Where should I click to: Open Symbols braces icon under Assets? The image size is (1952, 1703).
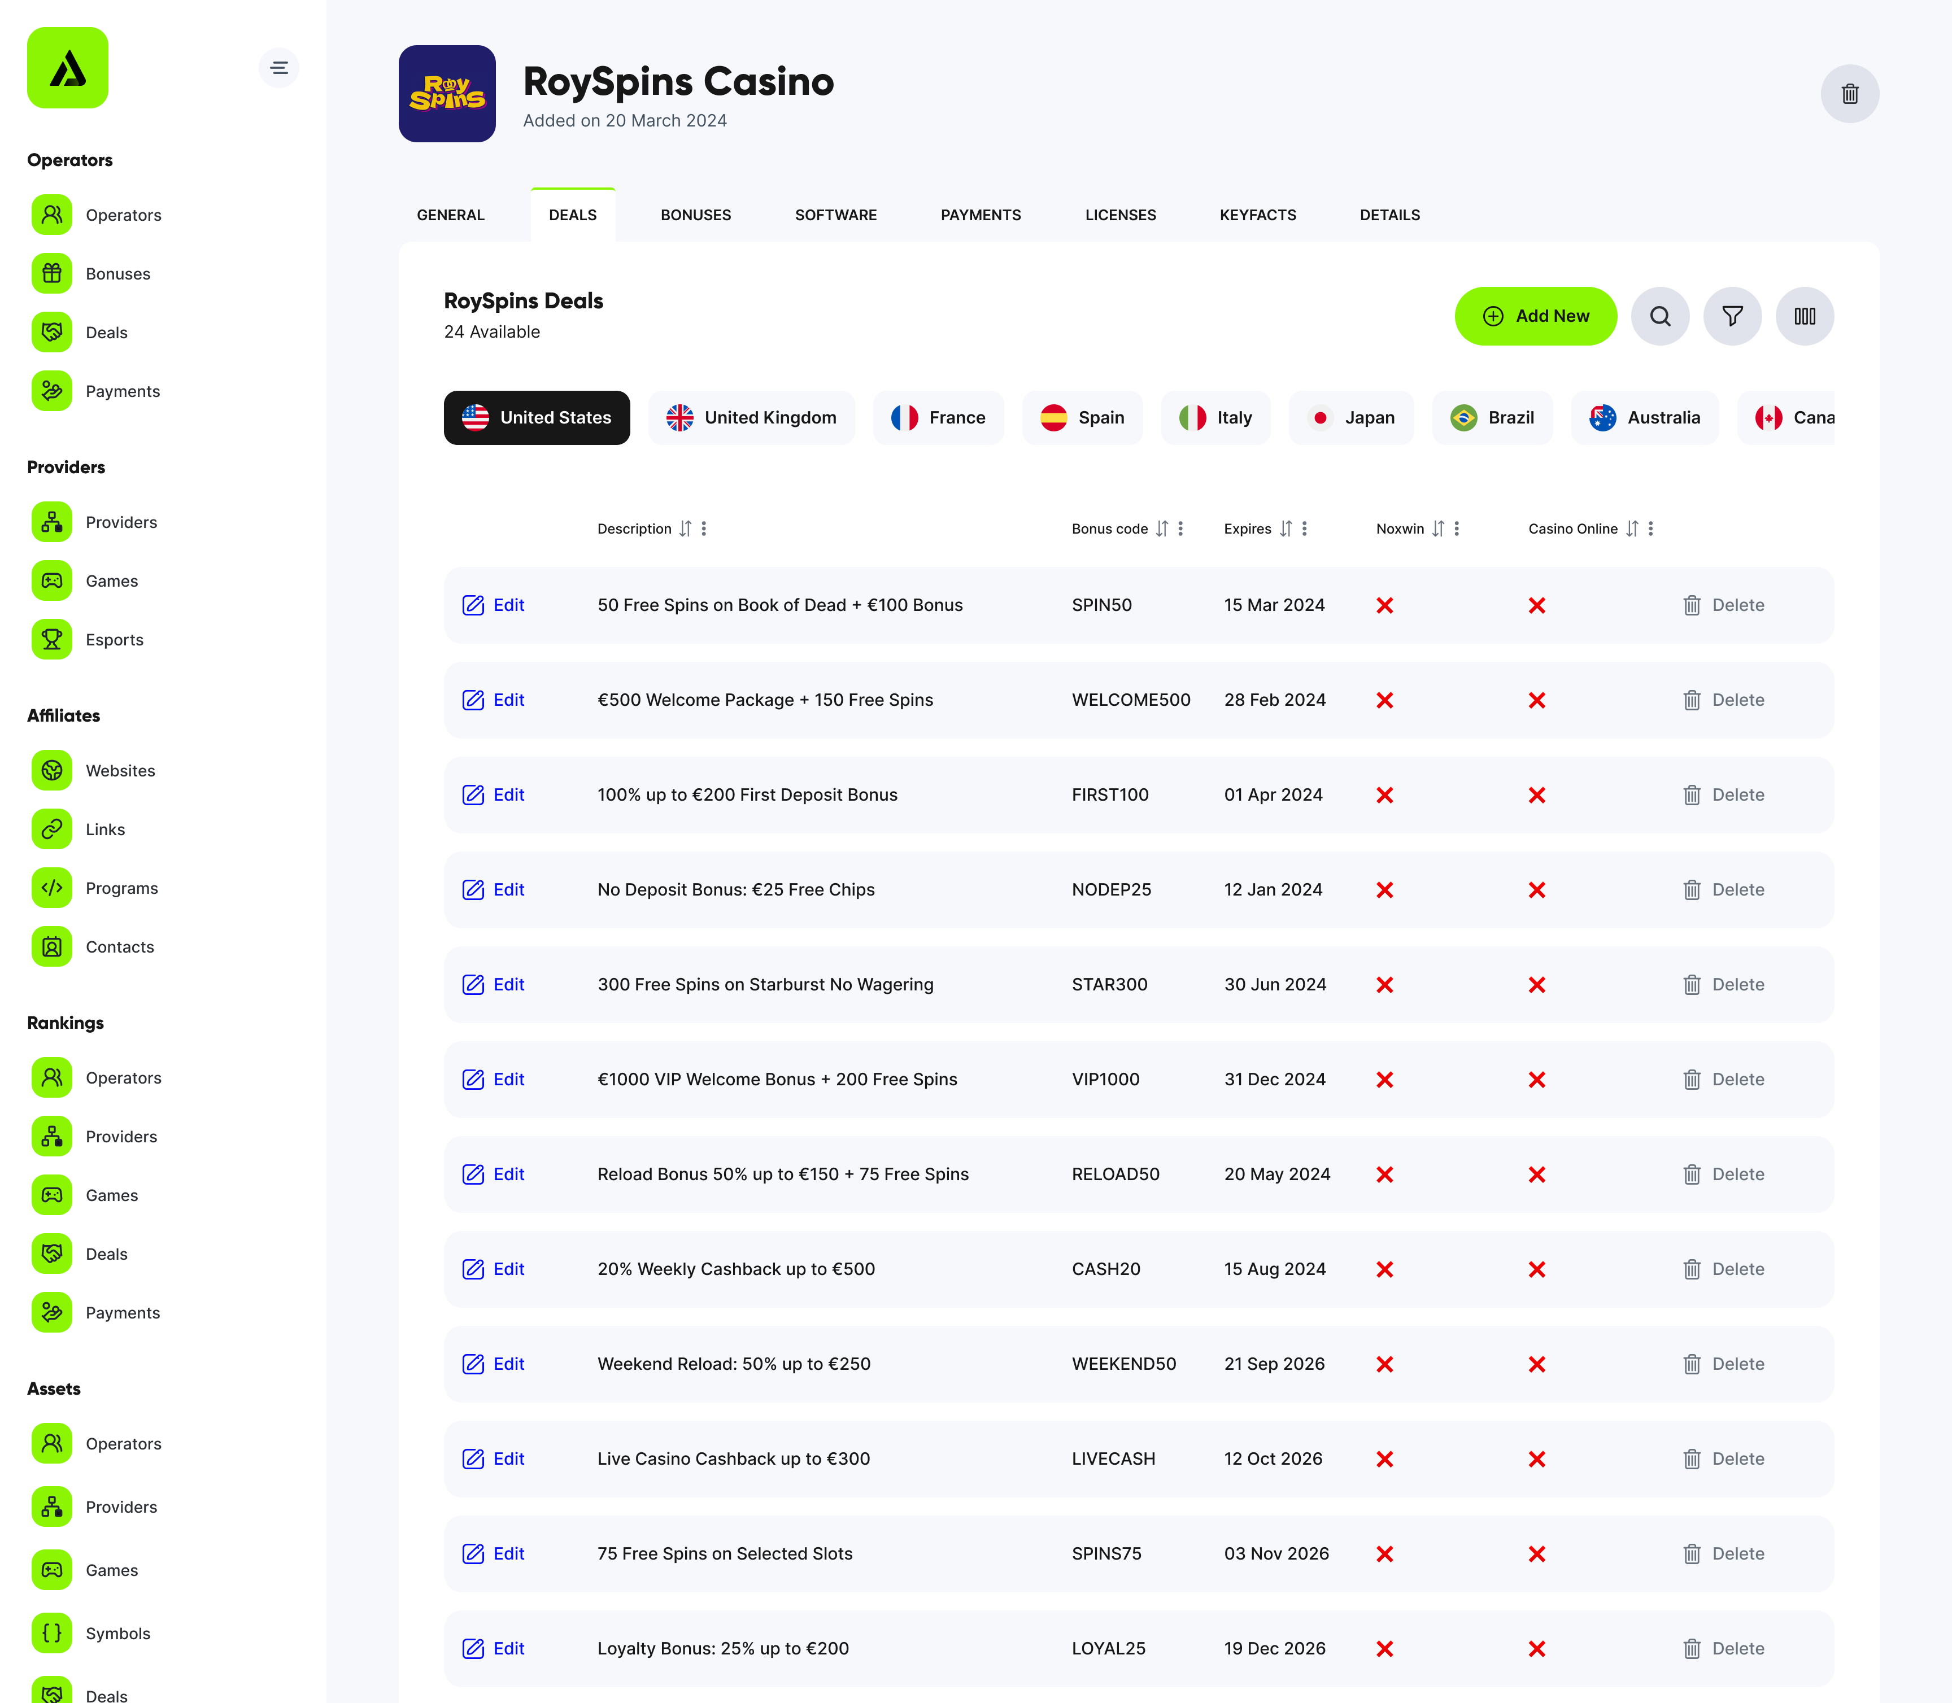pos(51,1634)
